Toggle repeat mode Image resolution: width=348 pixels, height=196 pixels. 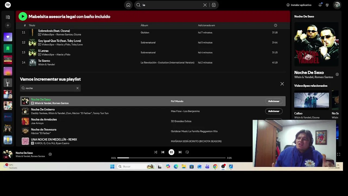(187, 152)
